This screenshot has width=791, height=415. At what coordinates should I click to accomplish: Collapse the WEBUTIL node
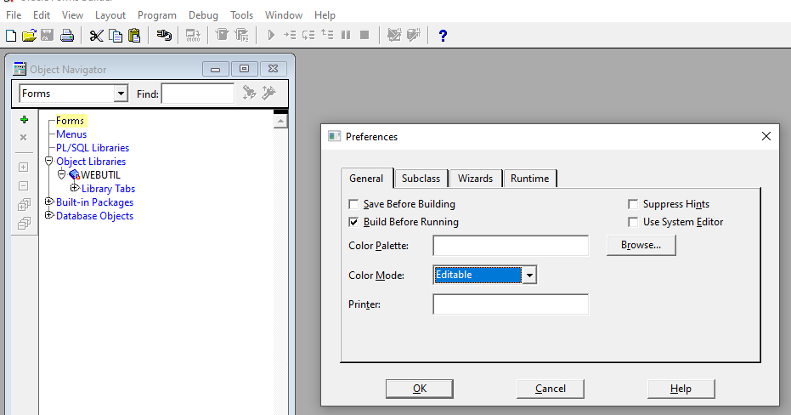pos(61,174)
